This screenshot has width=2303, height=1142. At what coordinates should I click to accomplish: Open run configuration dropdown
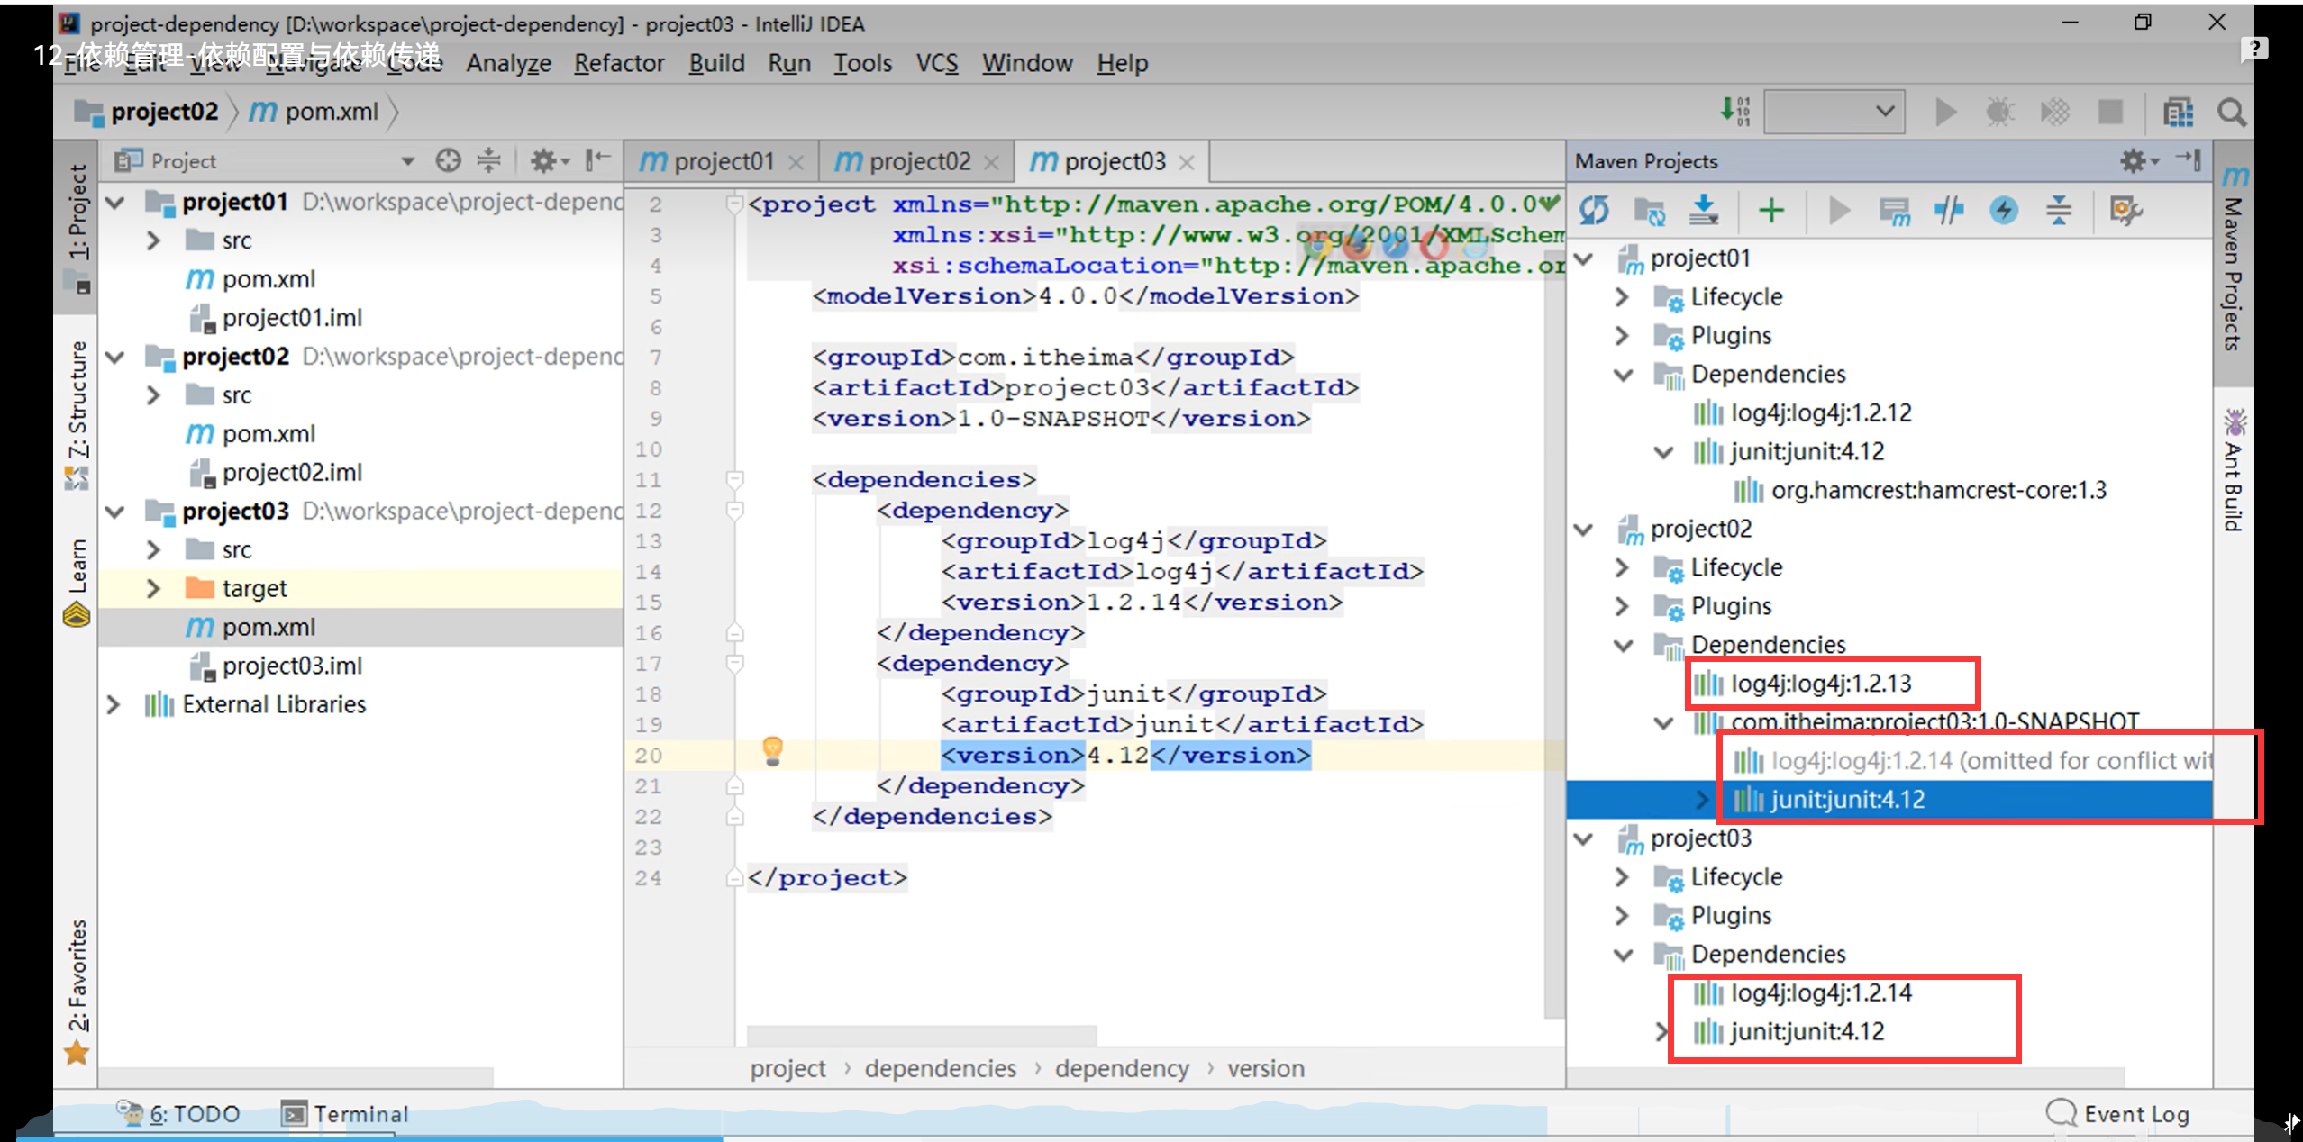point(1833,112)
